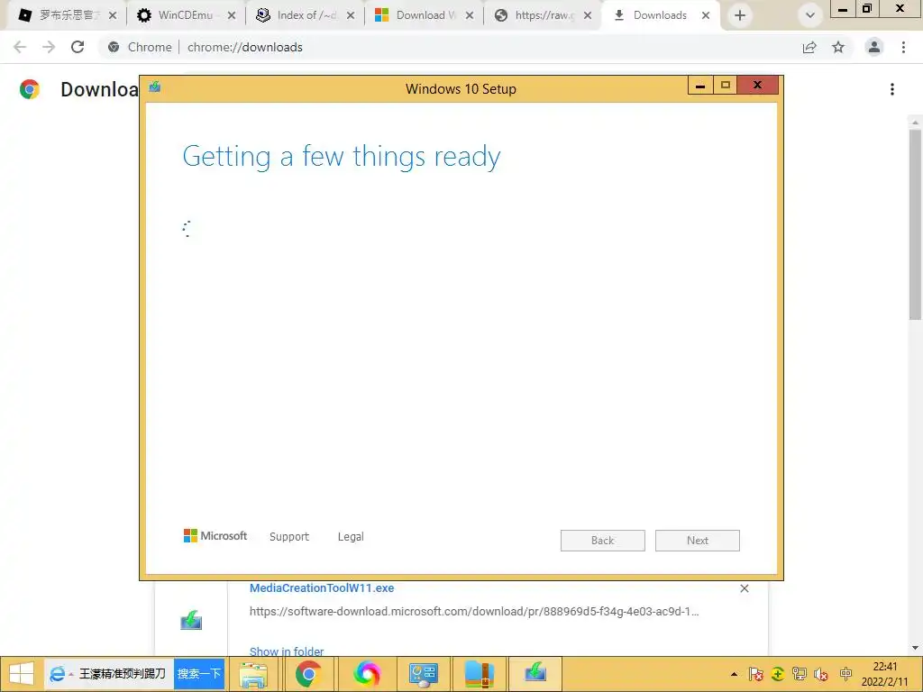
Task: Open the Control Panel taskbar icon
Action: click(x=424, y=674)
